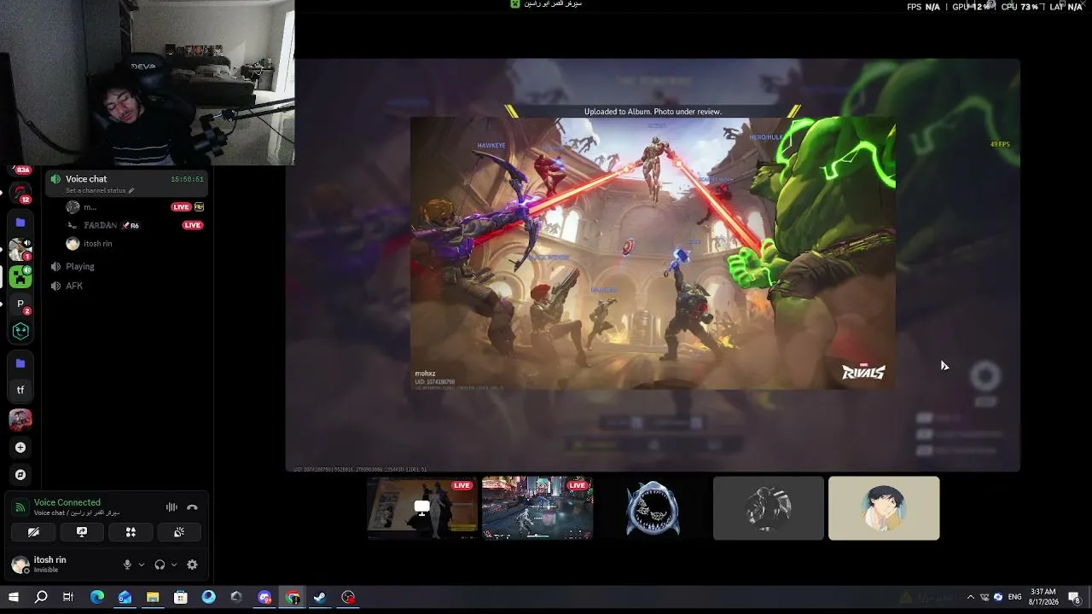Viewport: 1092px width, 614px height.
Task: Edit the voice channel status pencil
Action: point(131,190)
